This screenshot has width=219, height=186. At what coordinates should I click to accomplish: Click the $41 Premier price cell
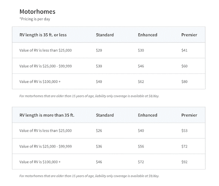pos(184,50)
